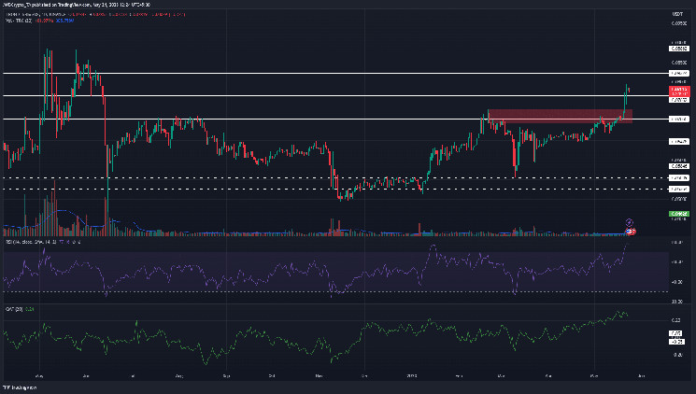696x394 pixels.
Task: Click the green volume value label on price axis
Action: pyautogui.click(x=680, y=214)
